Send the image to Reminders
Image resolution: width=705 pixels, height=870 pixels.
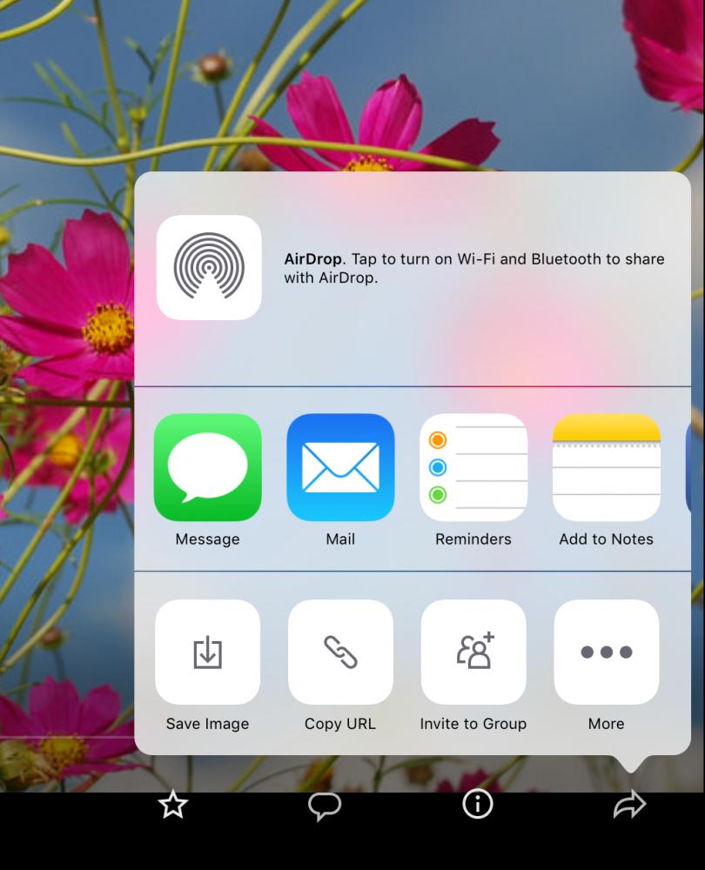click(473, 467)
